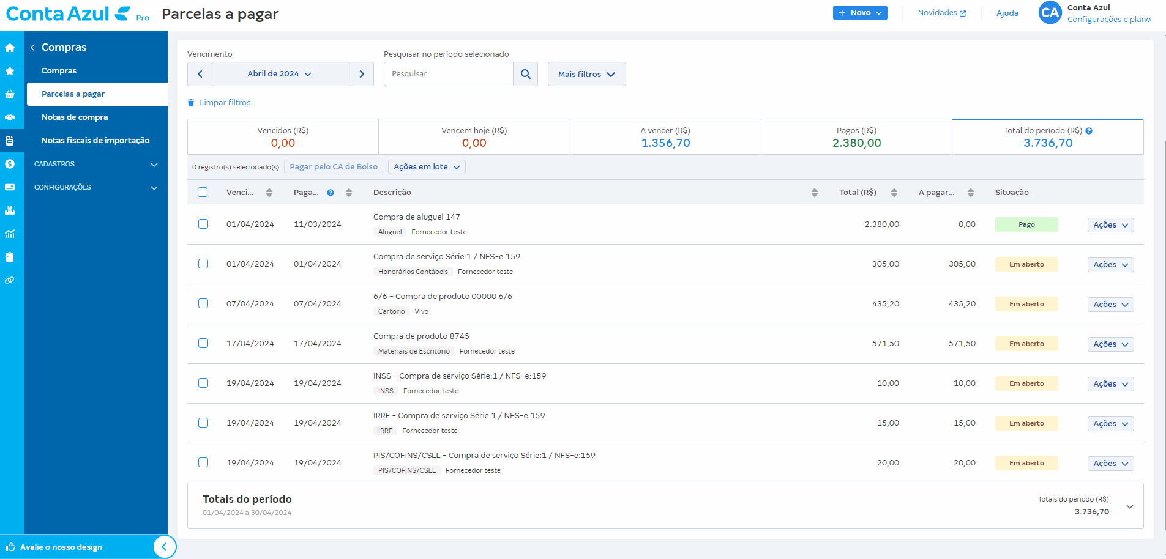
Task: Open Ajuda link
Action: pos(1007,13)
